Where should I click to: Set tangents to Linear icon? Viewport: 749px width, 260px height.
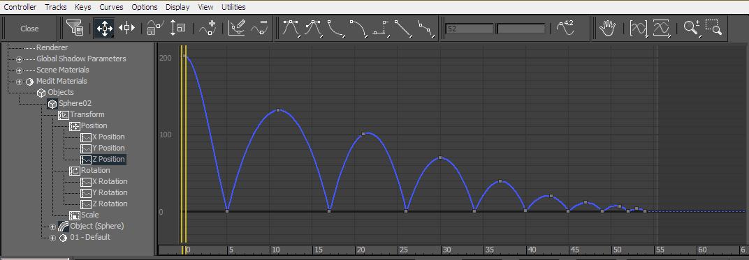[x=404, y=28]
